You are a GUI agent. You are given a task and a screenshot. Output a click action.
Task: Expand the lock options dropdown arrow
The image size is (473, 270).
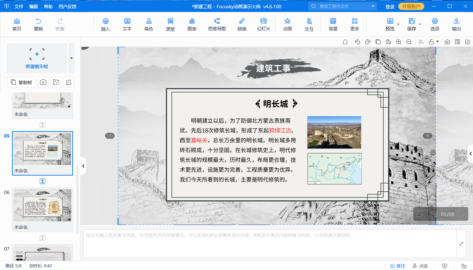point(438,42)
